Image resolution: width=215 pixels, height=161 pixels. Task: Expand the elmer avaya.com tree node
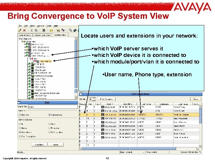coord(27,93)
